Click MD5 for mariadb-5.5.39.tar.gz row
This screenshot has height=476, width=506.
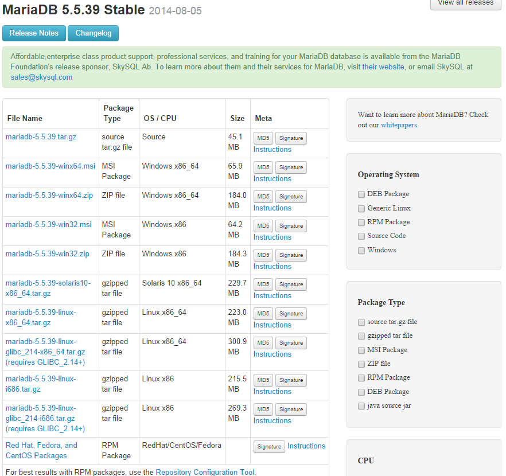click(x=263, y=138)
